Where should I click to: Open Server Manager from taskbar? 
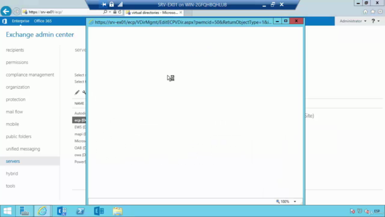pos(24,211)
